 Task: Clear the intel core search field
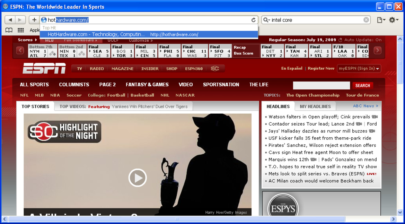point(366,20)
